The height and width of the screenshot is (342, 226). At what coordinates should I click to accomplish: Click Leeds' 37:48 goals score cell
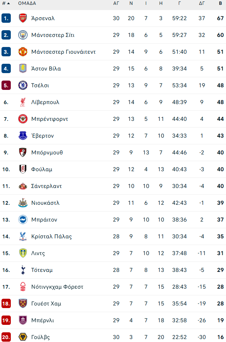(x=179, y=253)
